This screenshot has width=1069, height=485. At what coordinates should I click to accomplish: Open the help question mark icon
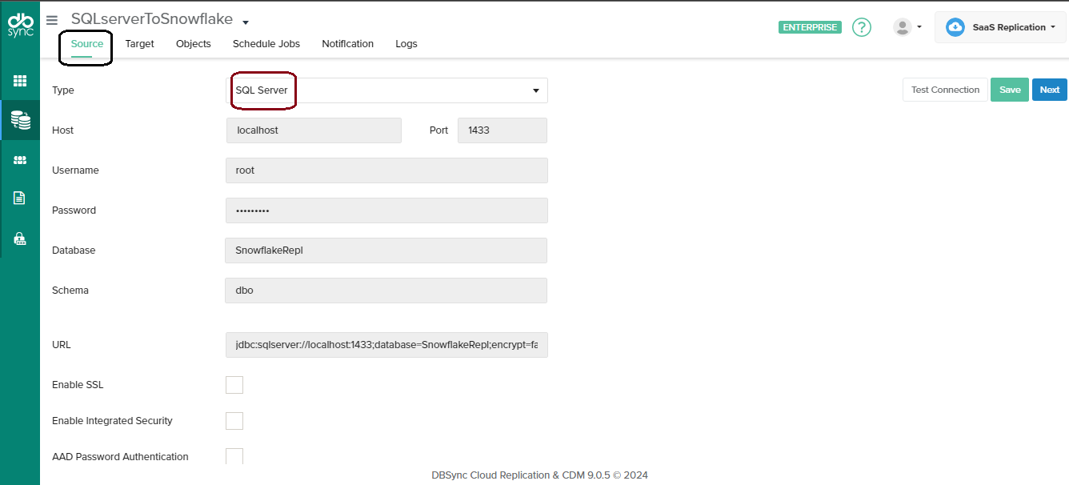(862, 26)
